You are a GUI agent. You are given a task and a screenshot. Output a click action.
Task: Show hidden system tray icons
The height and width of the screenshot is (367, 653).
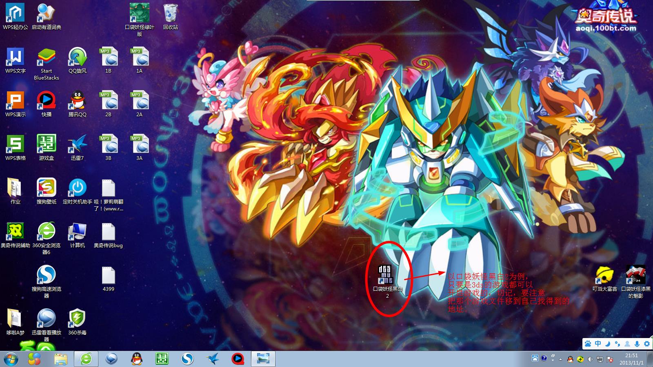[561, 359]
